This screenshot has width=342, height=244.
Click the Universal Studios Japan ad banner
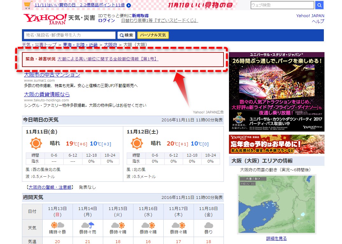tap(277, 92)
